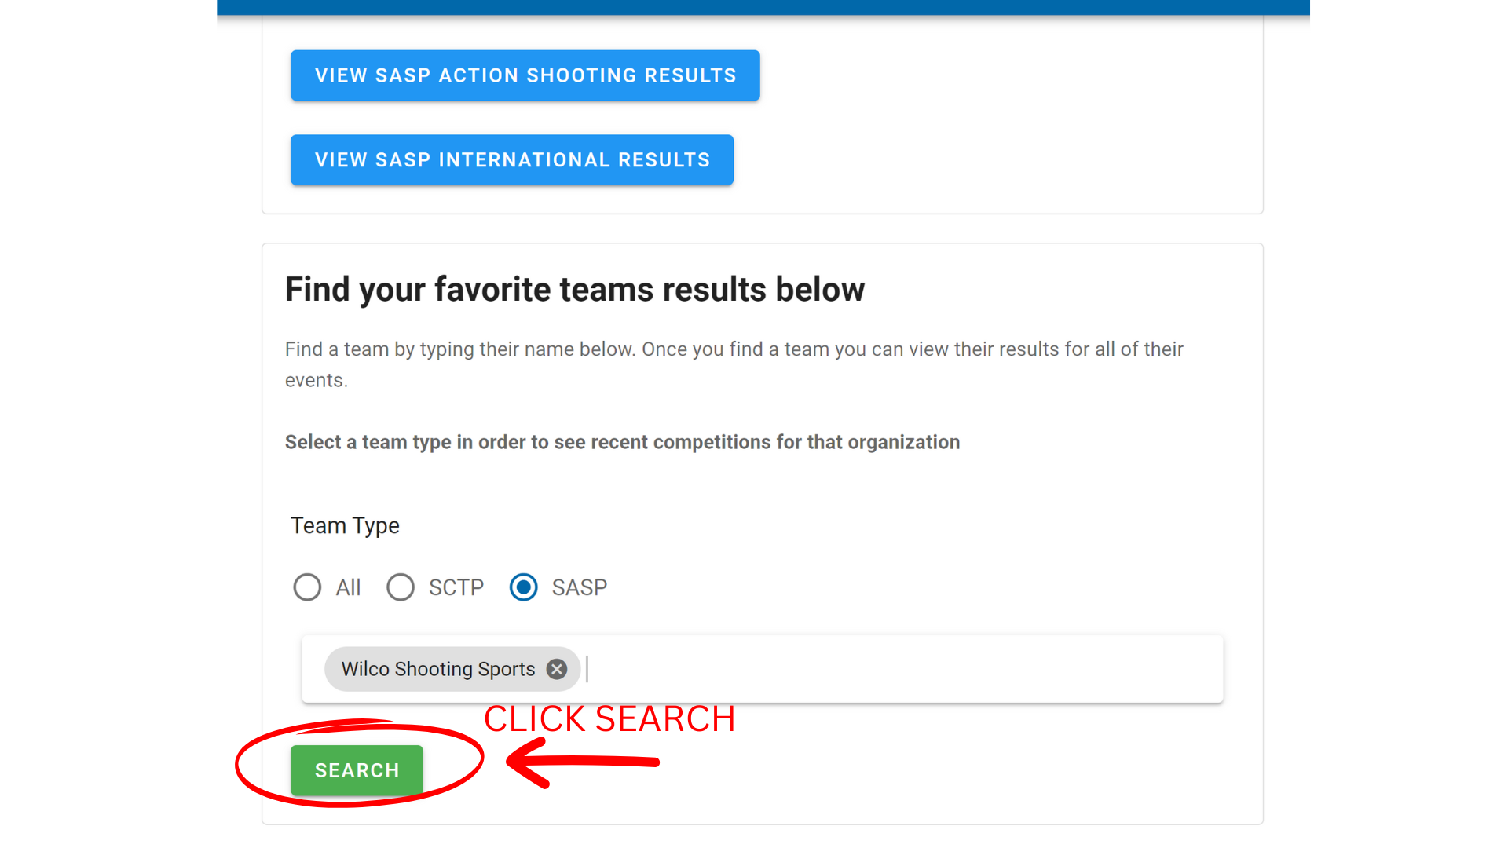Click heading Find your favorite teams results below
Viewport: 1508px width, 848px height.
click(575, 289)
